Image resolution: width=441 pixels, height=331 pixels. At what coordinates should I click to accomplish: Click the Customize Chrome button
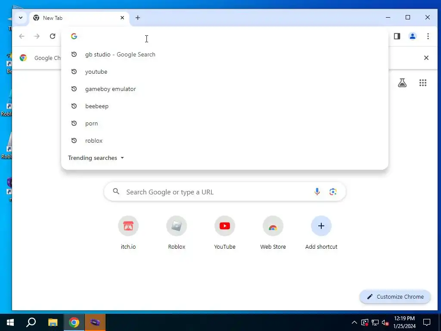[395, 297]
